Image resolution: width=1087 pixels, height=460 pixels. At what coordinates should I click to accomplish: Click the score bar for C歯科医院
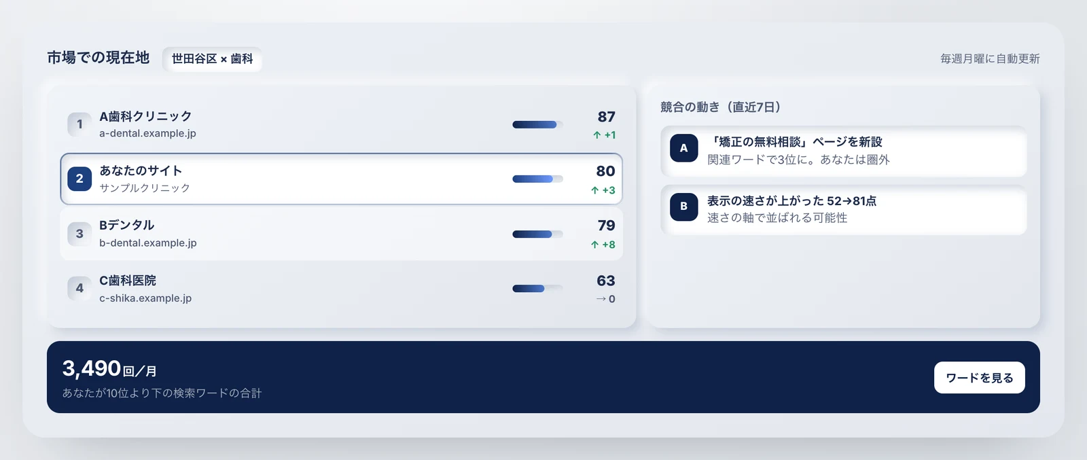(x=537, y=288)
